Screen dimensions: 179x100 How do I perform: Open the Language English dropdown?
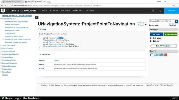tap(173, 25)
